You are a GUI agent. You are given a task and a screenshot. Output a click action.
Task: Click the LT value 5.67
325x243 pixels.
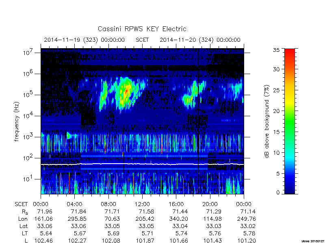click(x=80, y=234)
